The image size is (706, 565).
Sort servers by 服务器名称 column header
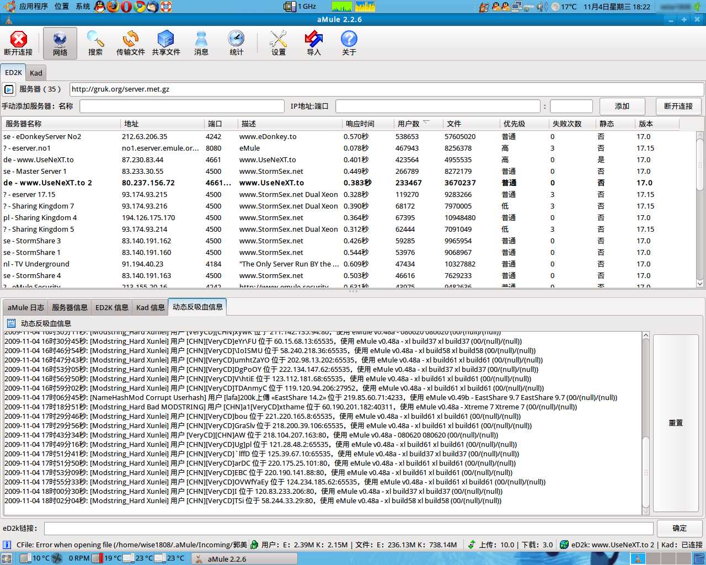(62, 124)
